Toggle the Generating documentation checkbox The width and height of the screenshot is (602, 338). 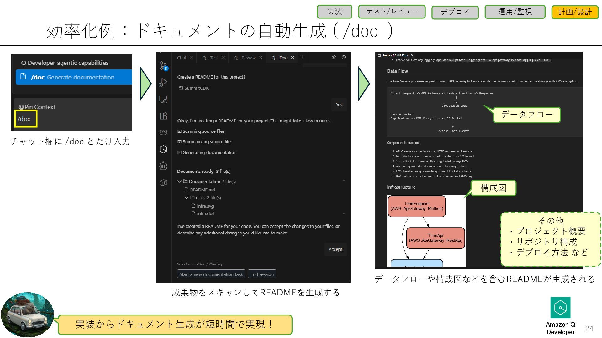179,152
